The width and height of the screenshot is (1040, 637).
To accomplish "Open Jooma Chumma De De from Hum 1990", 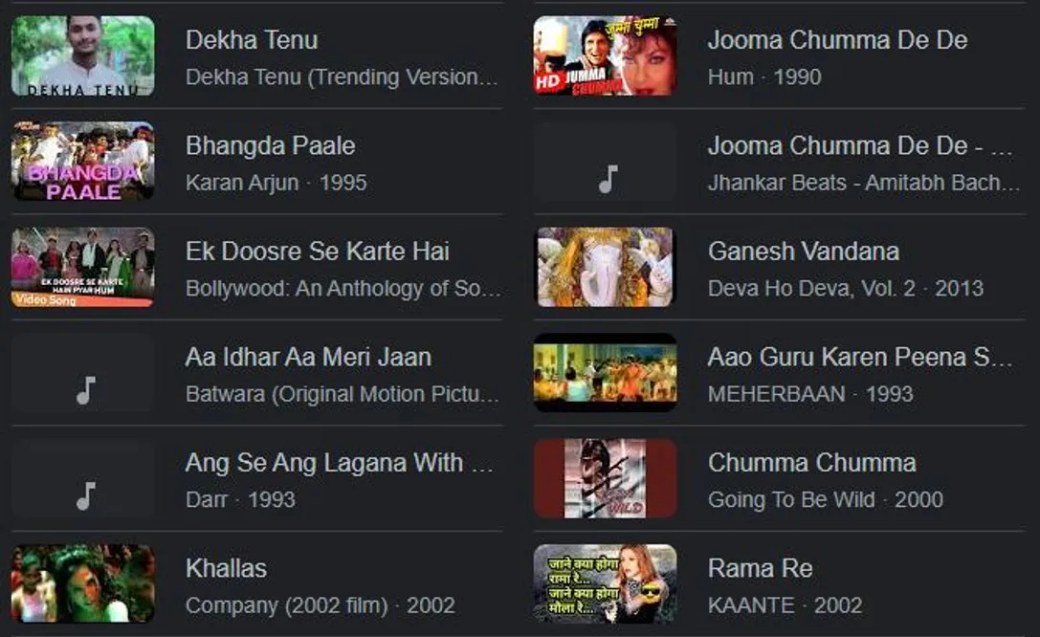I will pos(838,40).
